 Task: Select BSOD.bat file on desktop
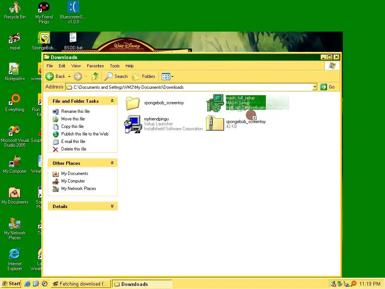[73, 41]
